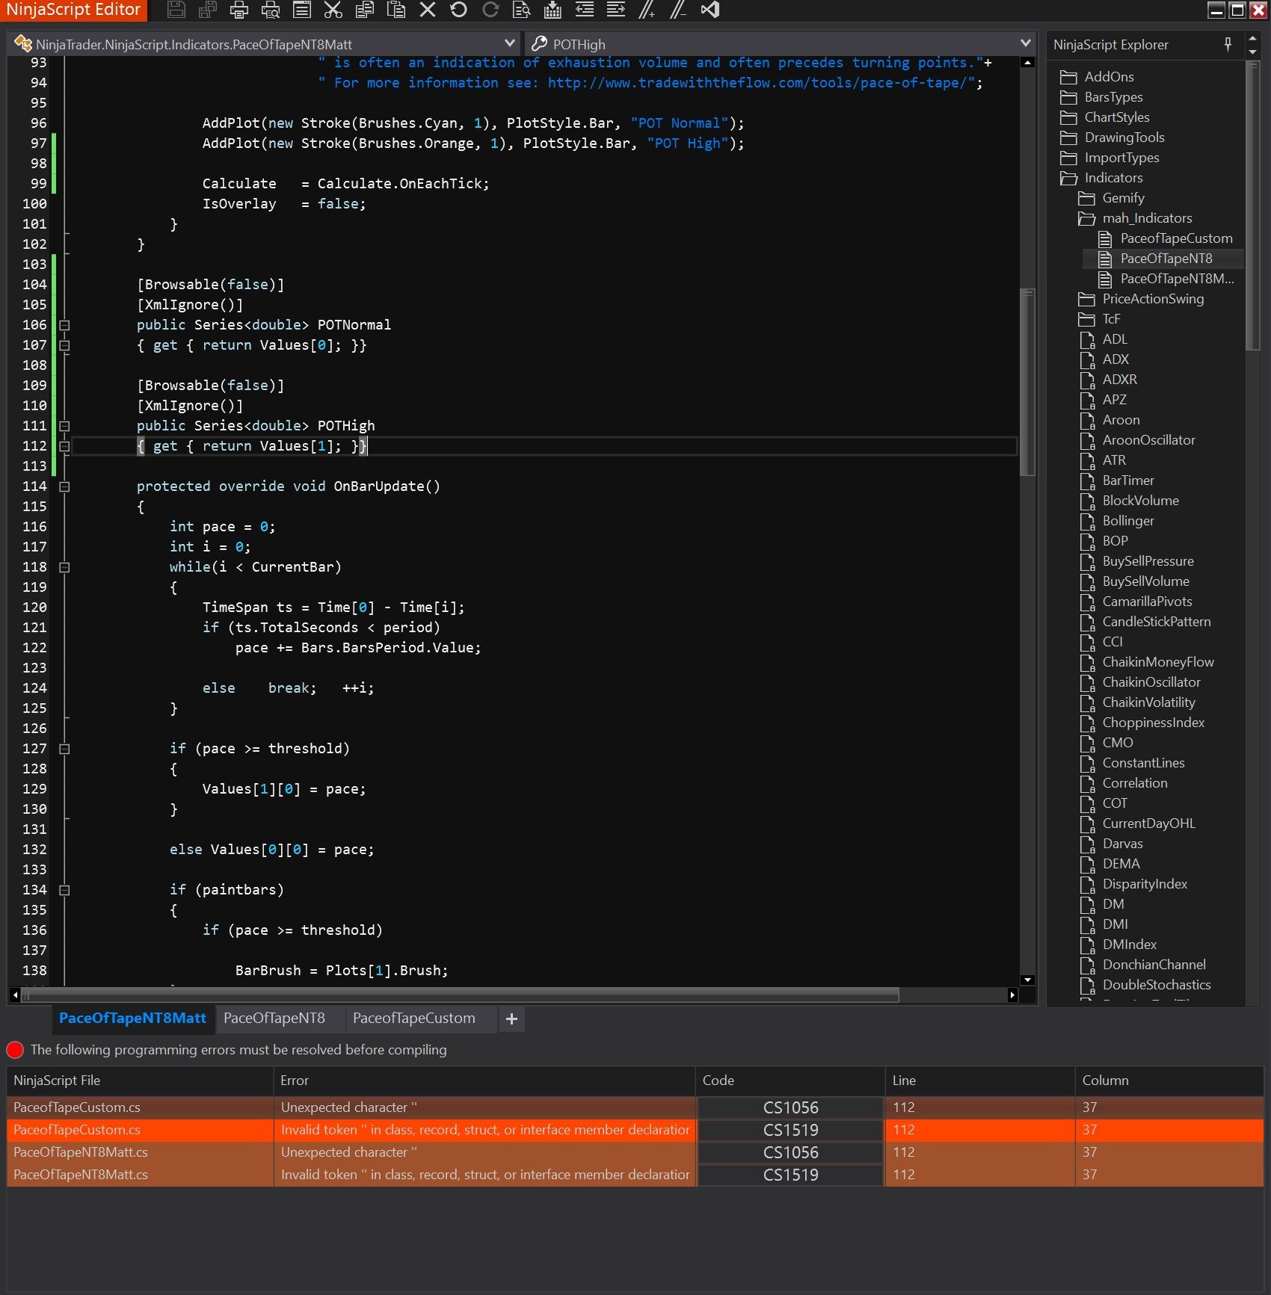Click the ADL indicator file icon

click(x=1087, y=340)
